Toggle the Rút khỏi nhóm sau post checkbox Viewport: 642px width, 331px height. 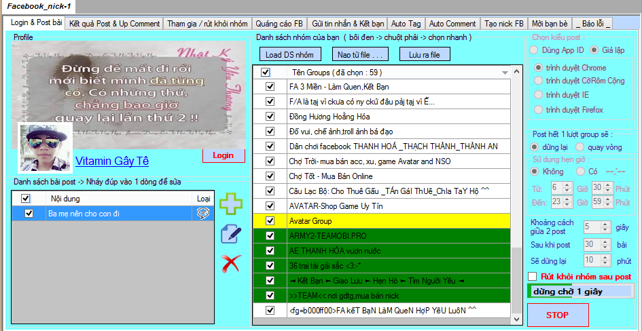pyautogui.click(x=533, y=276)
